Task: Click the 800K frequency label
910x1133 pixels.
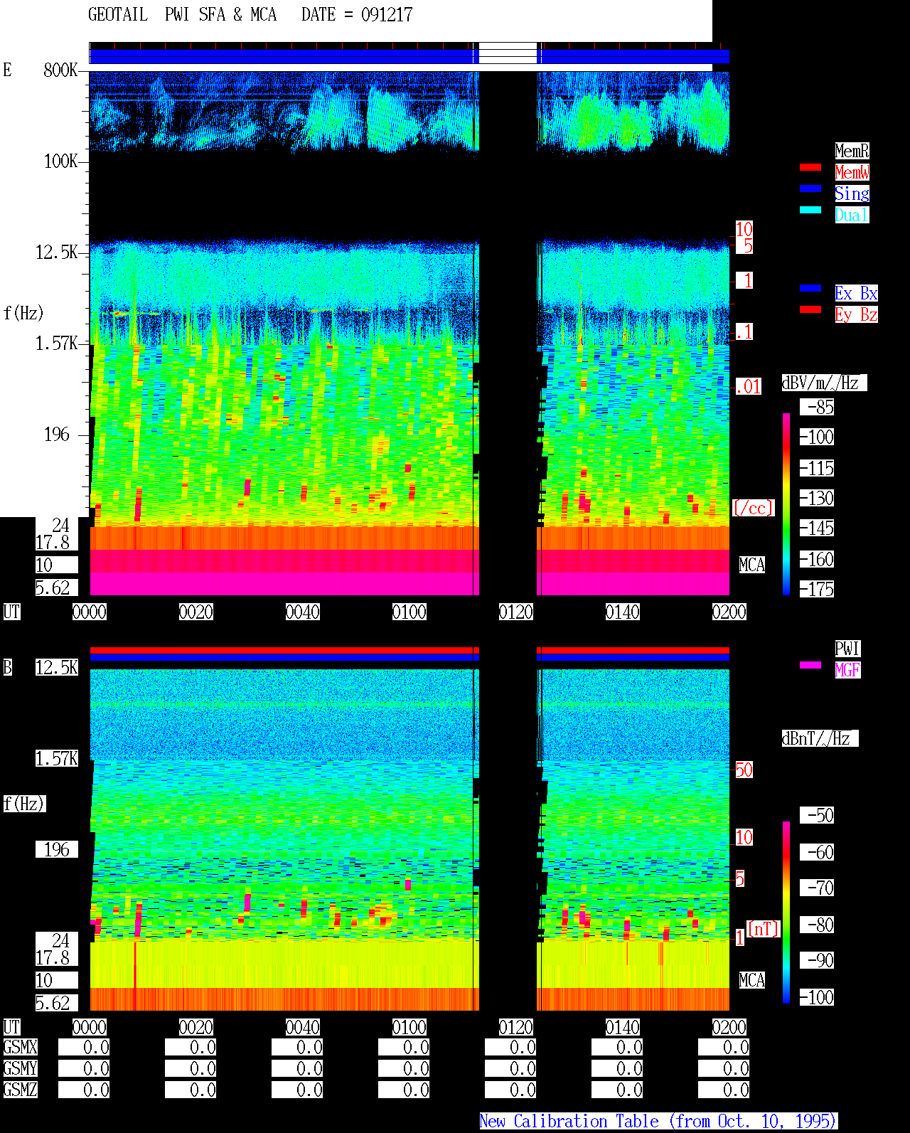Action: pos(60,70)
